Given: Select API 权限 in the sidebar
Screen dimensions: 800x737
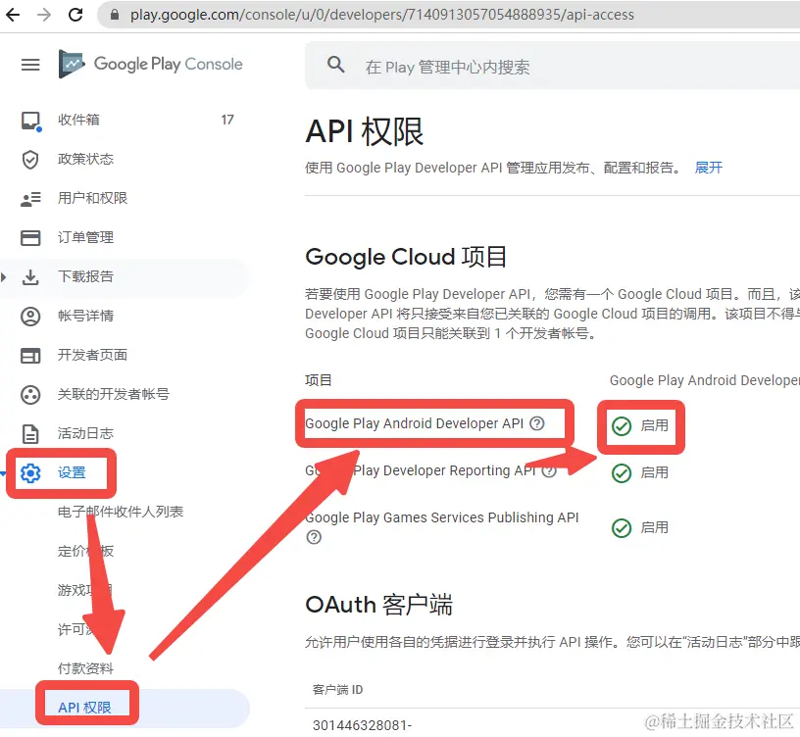Looking at the screenshot, I should click(x=84, y=708).
